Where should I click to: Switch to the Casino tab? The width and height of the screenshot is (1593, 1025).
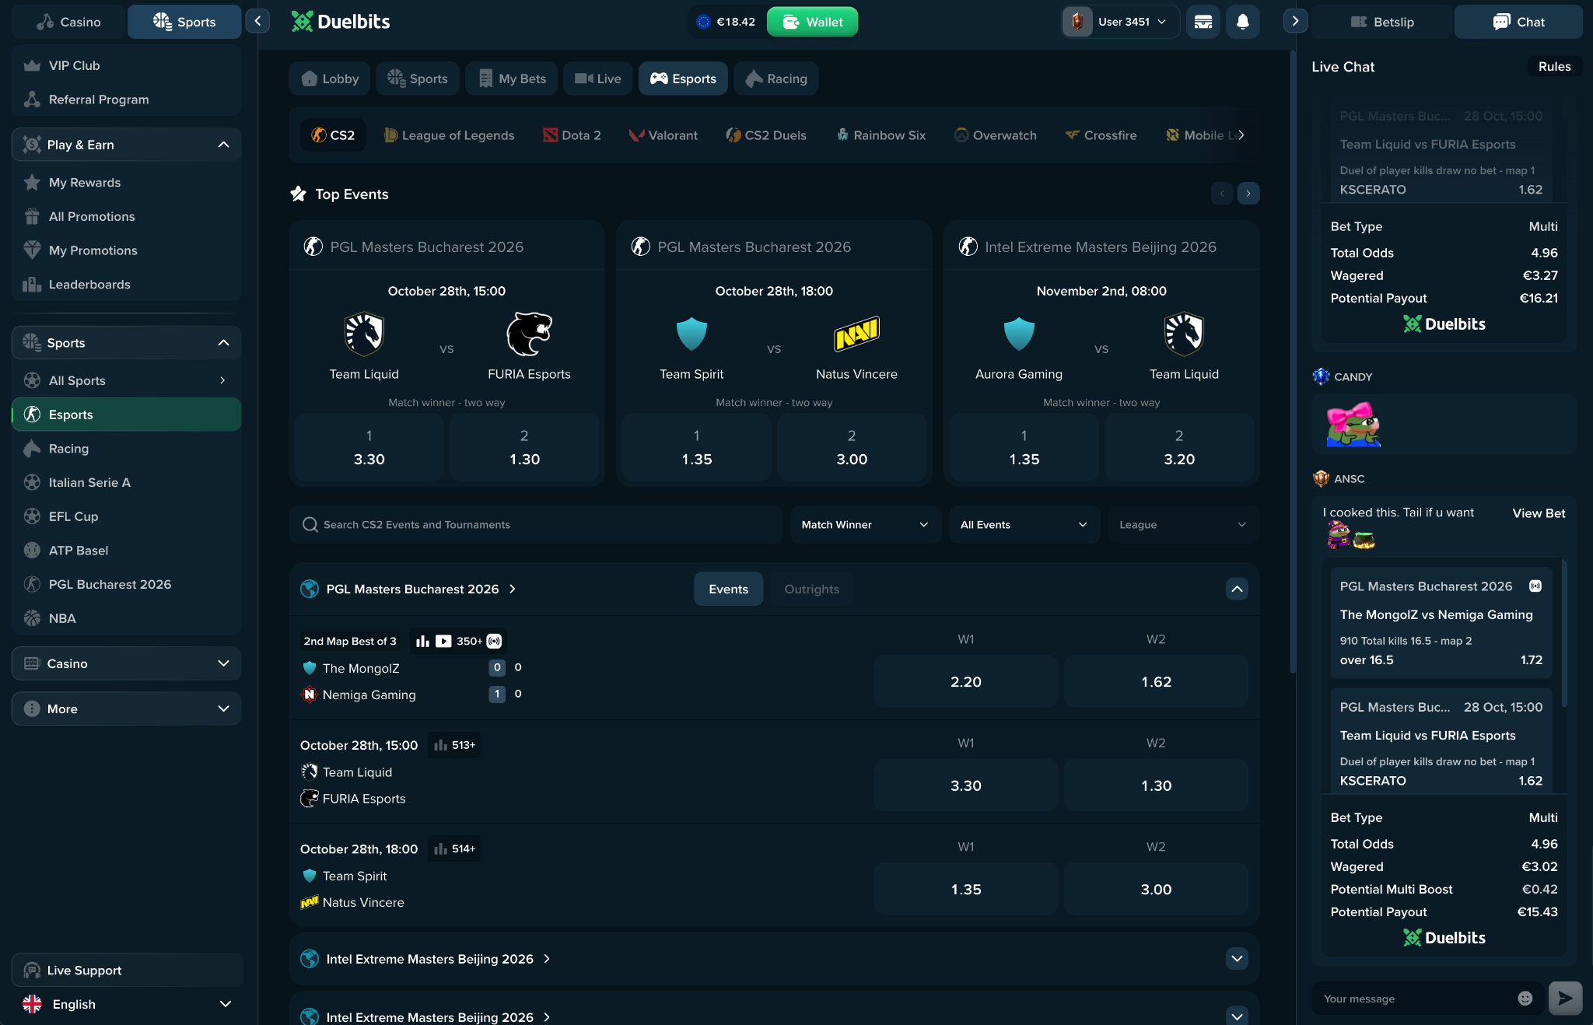pos(69,22)
